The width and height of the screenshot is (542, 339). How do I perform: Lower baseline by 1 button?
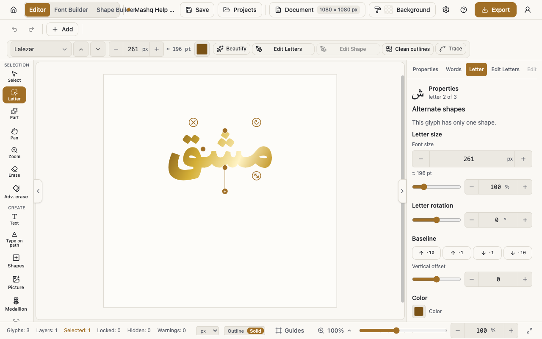click(487, 253)
